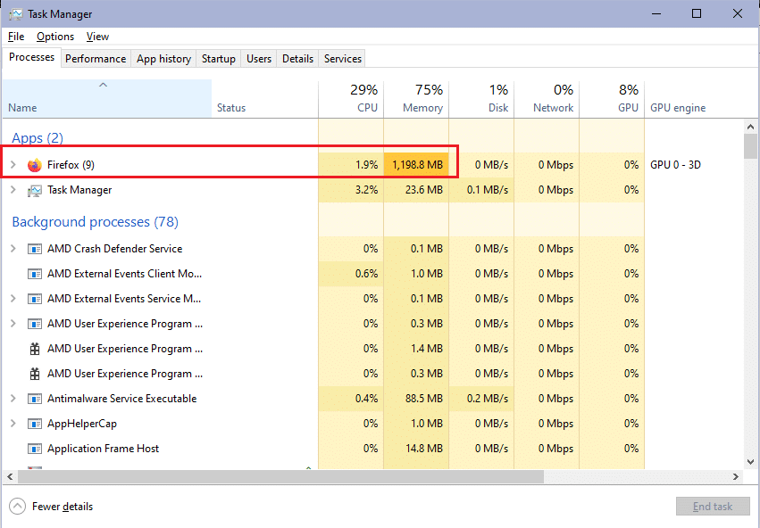Click the End task button

[x=713, y=507]
